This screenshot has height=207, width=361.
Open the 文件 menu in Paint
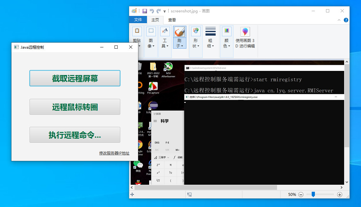(x=138, y=20)
